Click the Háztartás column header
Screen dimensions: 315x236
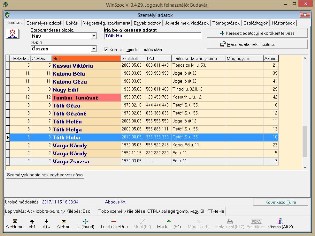pos(20,58)
